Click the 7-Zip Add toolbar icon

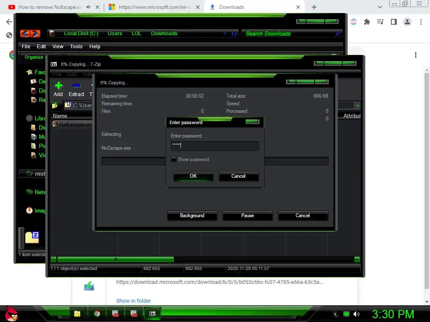[x=58, y=89]
